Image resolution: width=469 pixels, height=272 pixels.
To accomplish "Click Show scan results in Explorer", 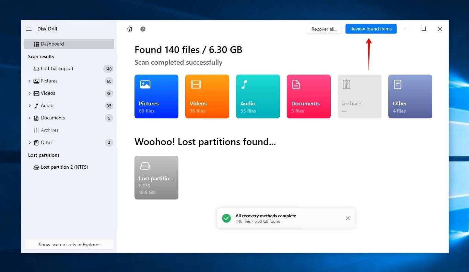I will click(x=69, y=245).
